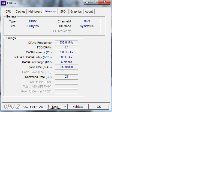Switch to the CPU tab
Screen dimensions: 201x177
tap(8, 11)
